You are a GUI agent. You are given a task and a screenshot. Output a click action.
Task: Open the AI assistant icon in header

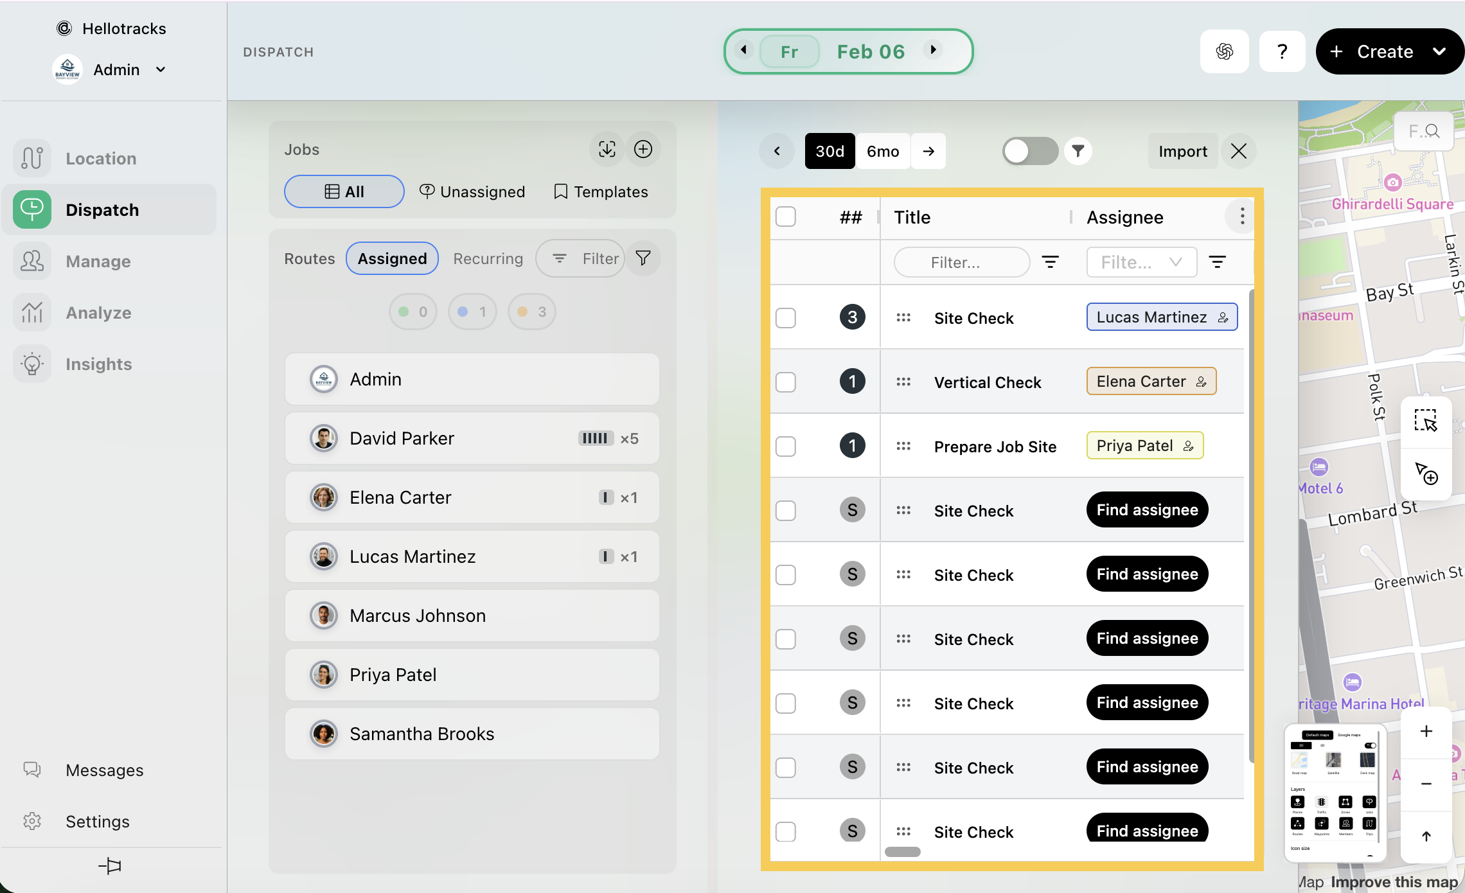pyautogui.click(x=1224, y=51)
